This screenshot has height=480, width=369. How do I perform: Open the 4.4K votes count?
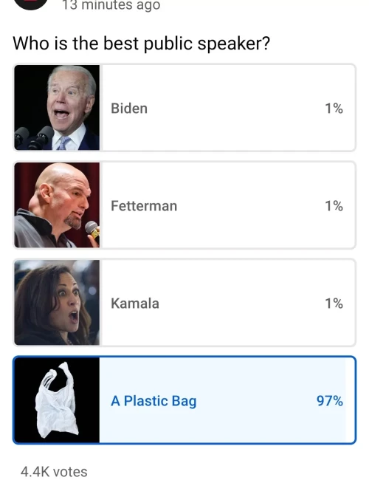(x=54, y=472)
